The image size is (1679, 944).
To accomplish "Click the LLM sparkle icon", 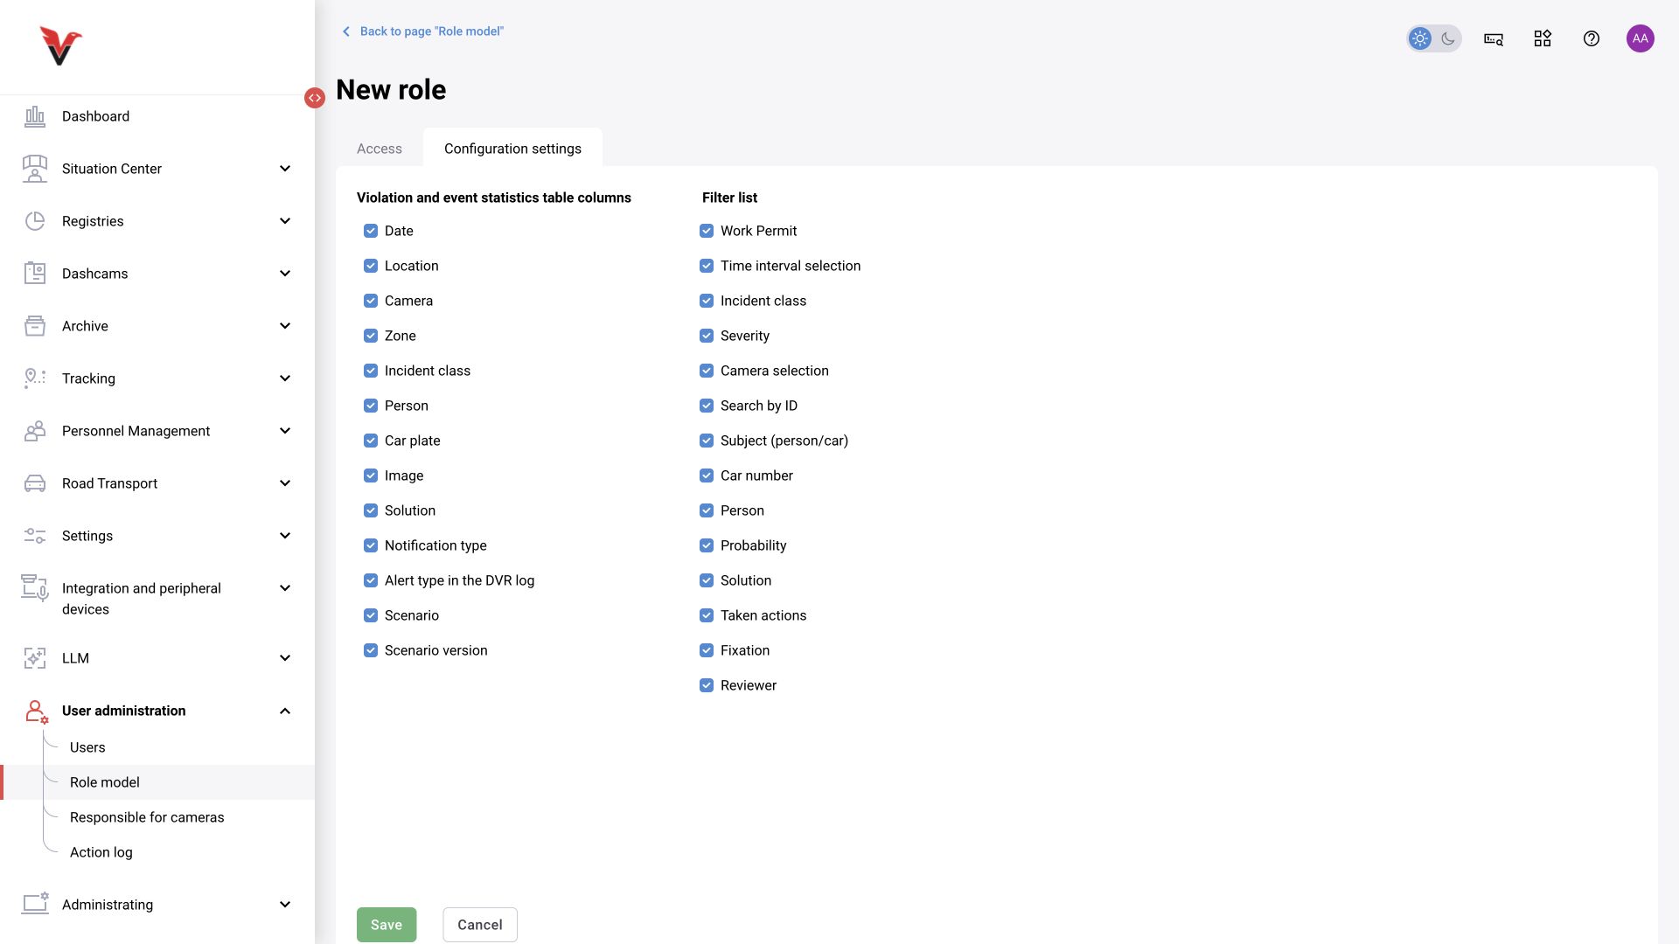I will coord(35,658).
